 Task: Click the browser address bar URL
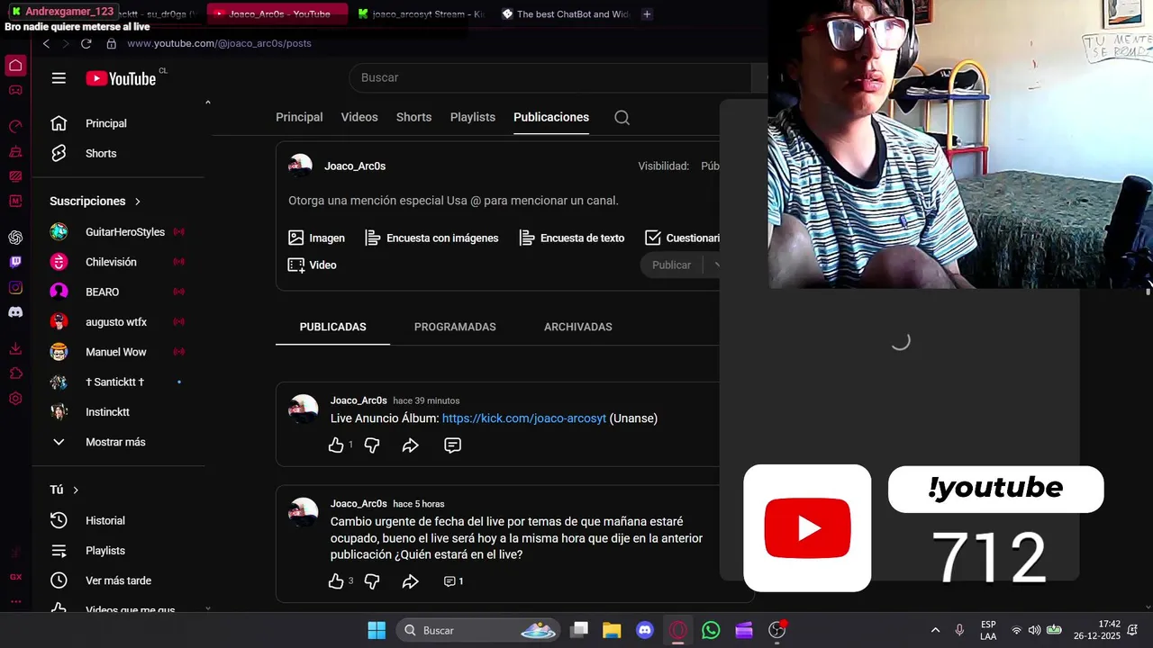pyautogui.click(x=219, y=43)
